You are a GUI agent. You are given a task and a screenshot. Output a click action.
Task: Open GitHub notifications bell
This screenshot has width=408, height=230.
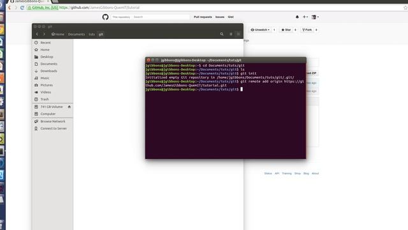click(x=297, y=17)
